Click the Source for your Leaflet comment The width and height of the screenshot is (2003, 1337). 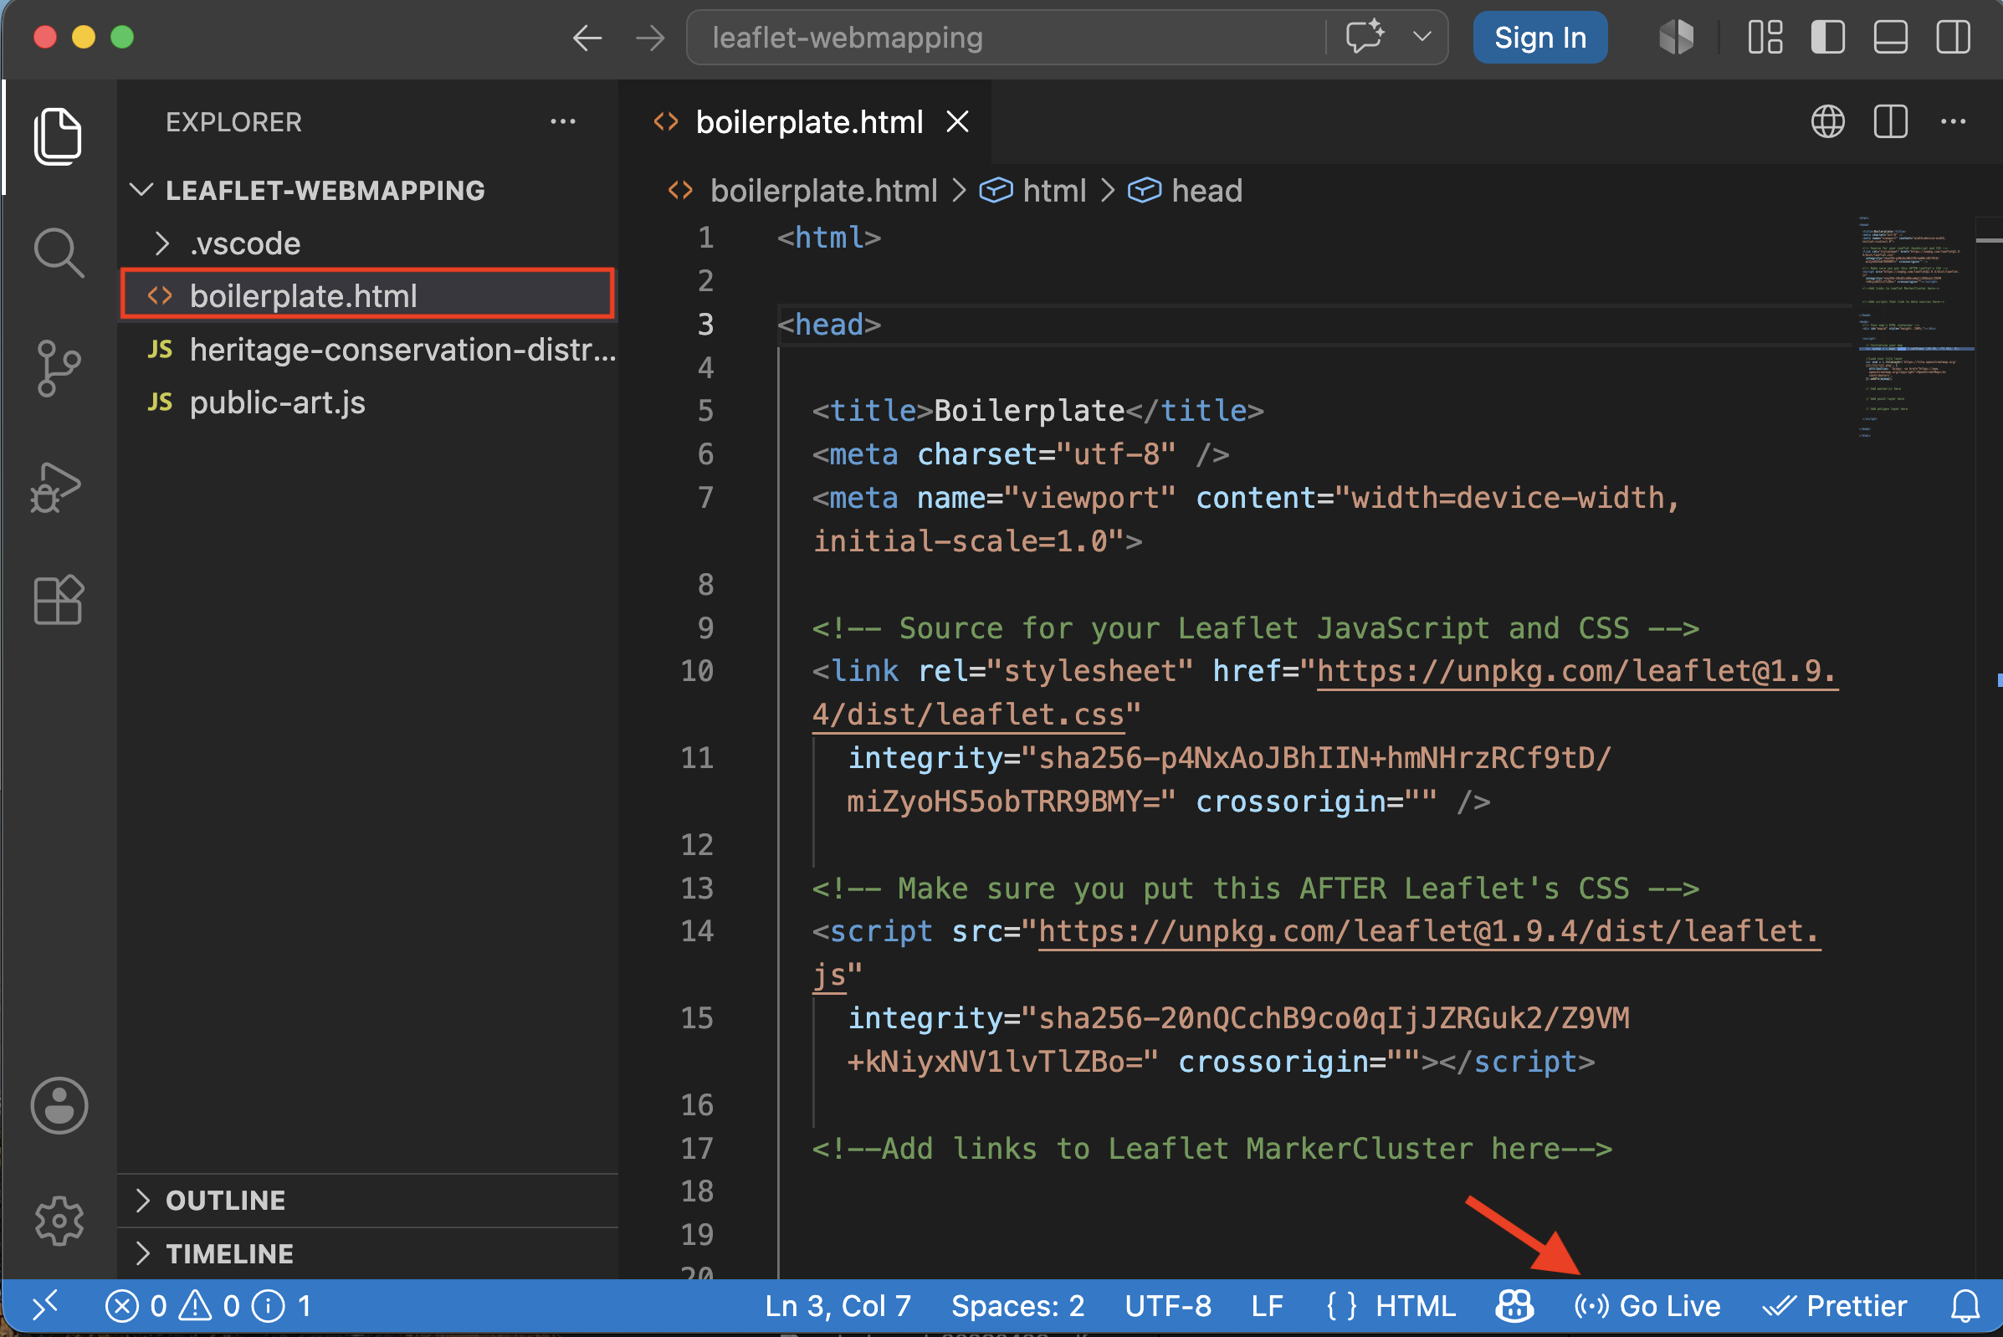[1255, 628]
